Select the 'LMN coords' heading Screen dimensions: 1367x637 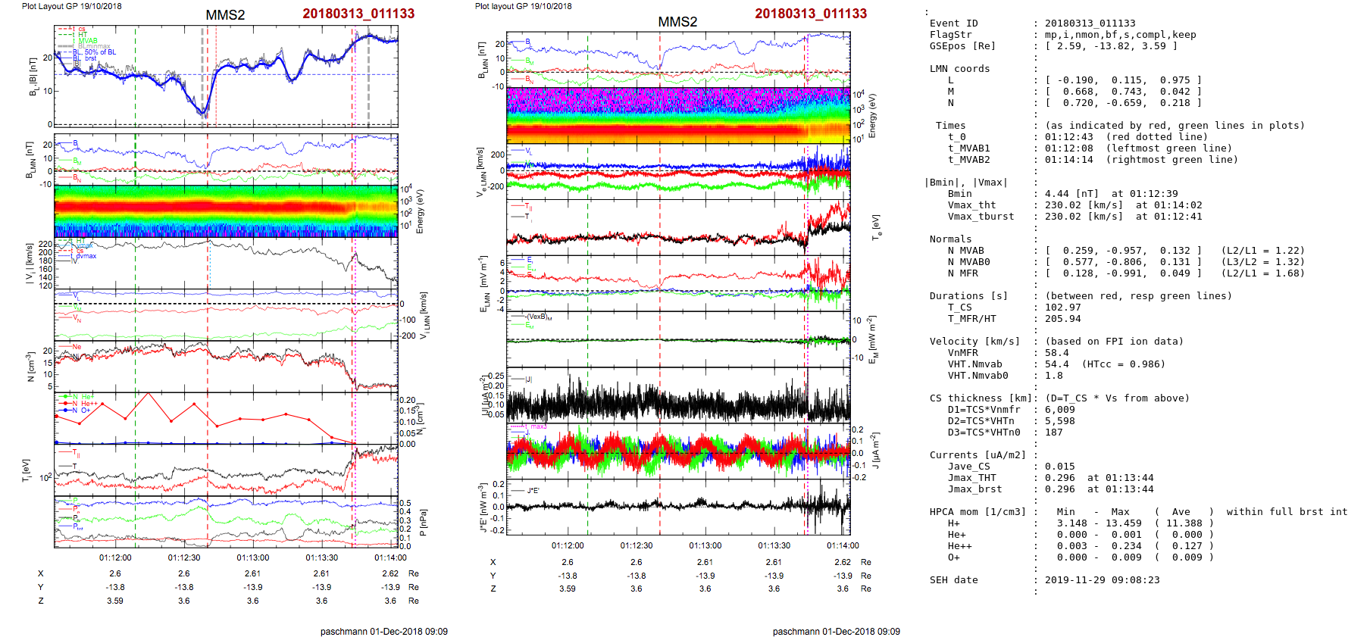point(960,69)
